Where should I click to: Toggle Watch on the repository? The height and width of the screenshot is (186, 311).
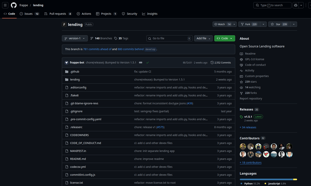coord(222,24)
